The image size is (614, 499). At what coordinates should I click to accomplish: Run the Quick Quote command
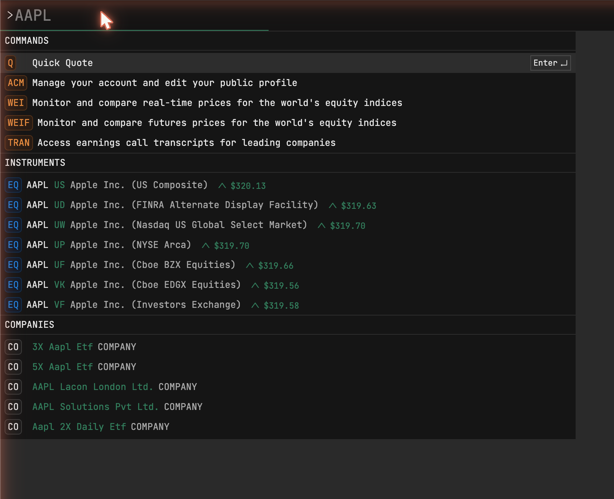pos(288,63)
